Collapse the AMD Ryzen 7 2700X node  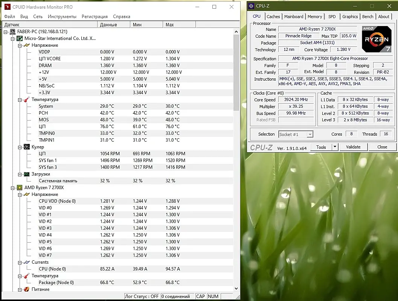tap(12, 188)
